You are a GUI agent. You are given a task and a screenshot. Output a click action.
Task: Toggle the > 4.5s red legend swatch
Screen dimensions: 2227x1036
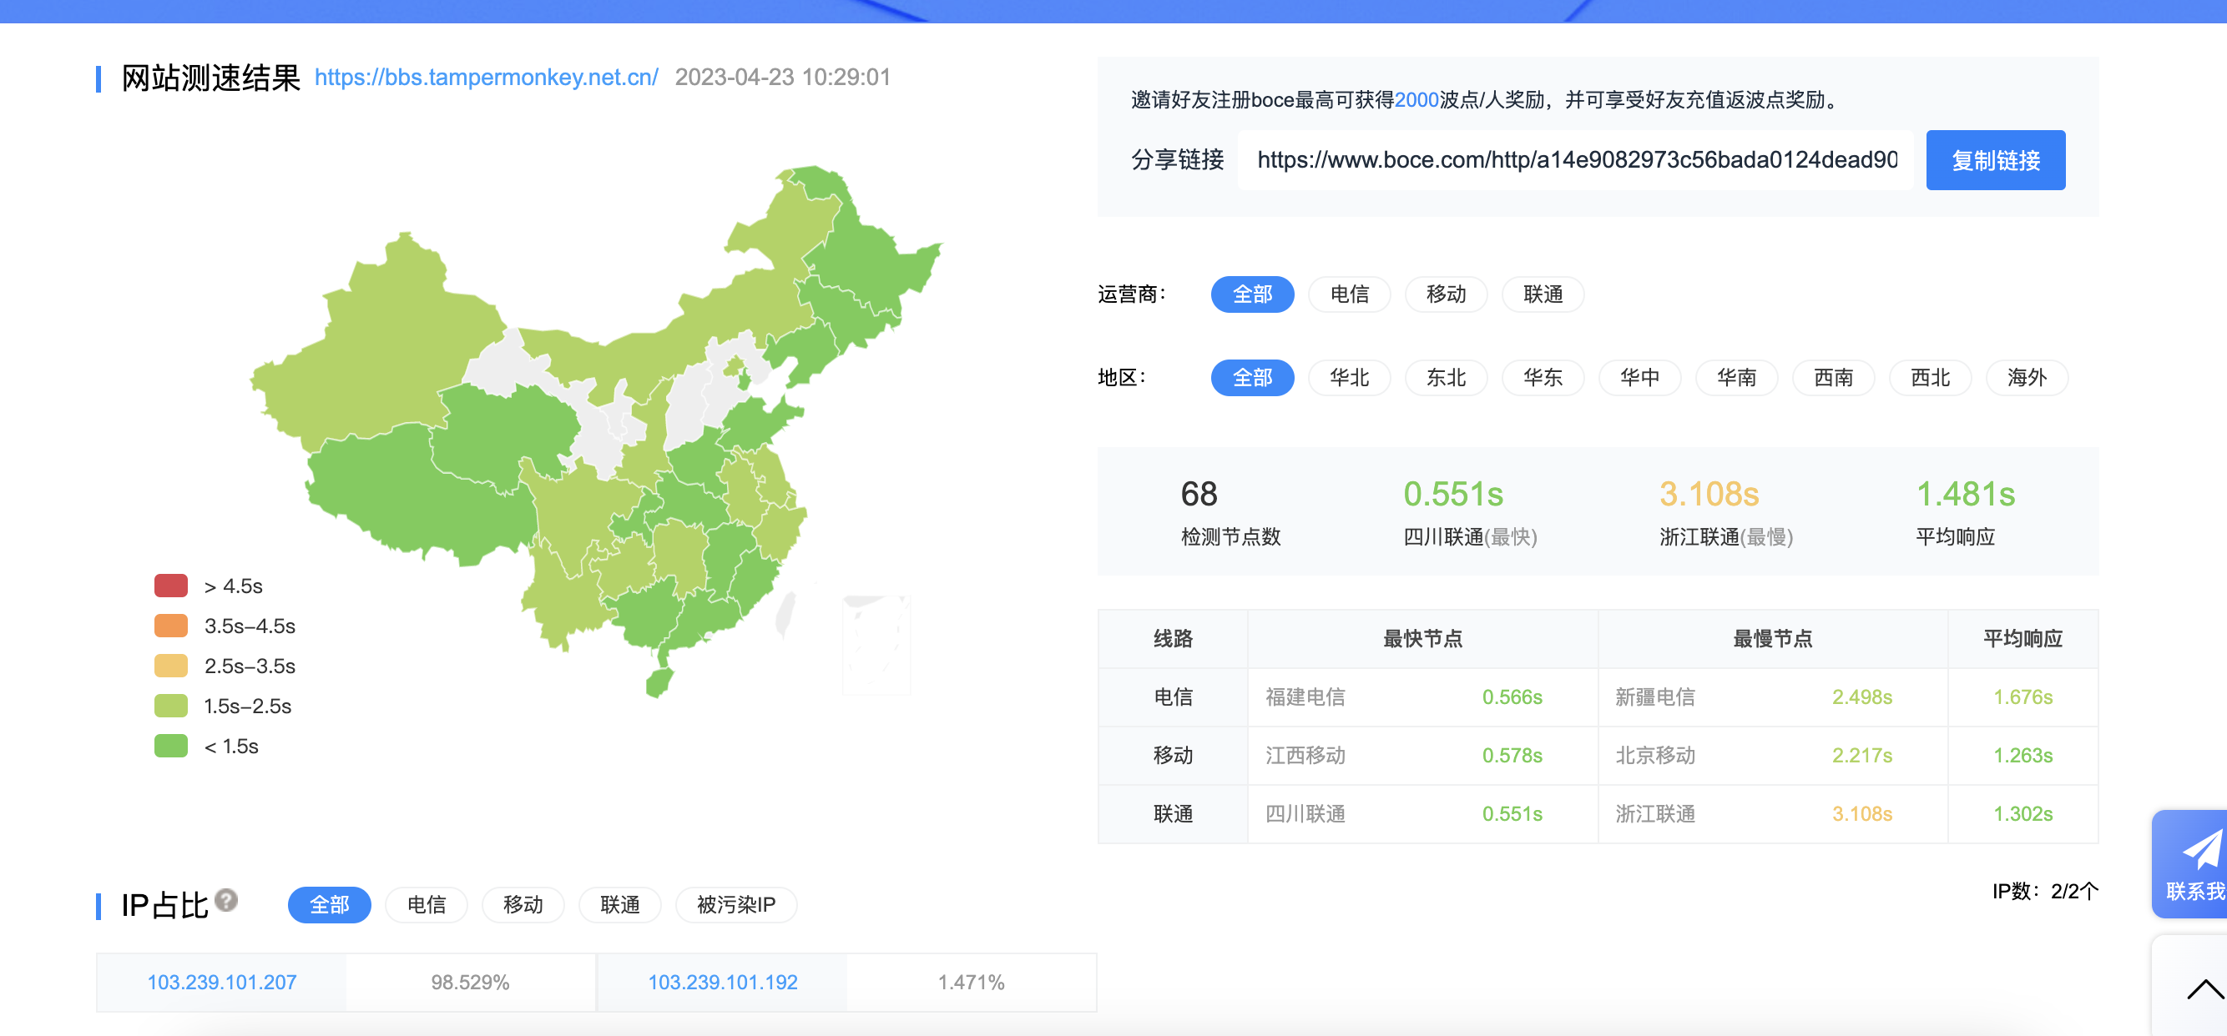[x=171, y=586]
